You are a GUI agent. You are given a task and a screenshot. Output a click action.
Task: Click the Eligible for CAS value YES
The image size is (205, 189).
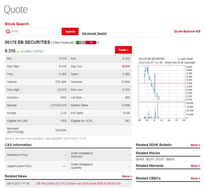pos(63,121)
